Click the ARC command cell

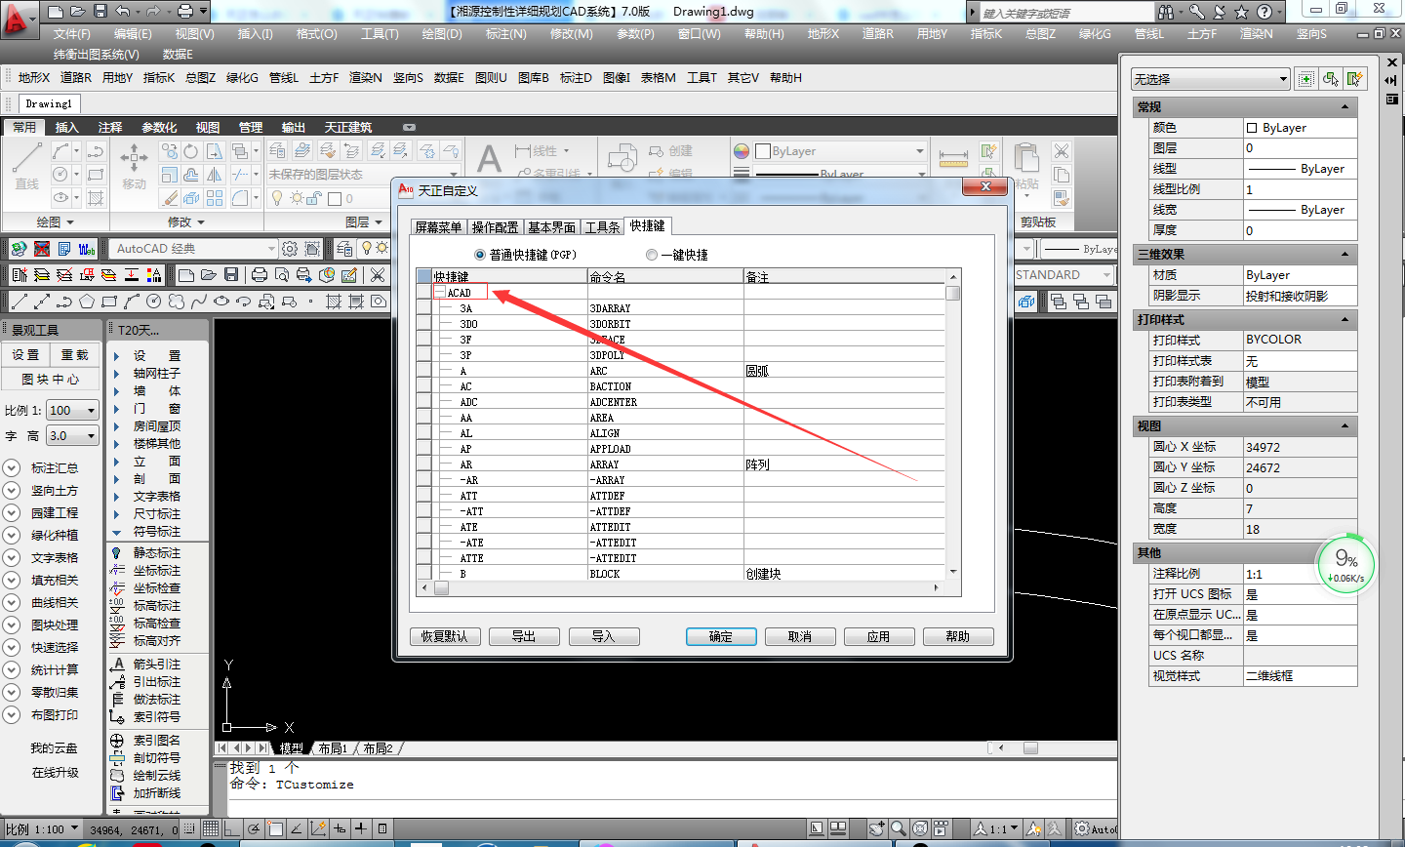[665, 371]
